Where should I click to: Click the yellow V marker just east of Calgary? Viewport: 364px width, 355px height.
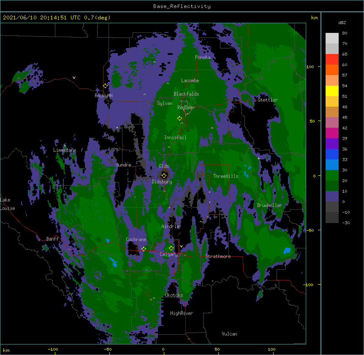(x=181, y=246)
